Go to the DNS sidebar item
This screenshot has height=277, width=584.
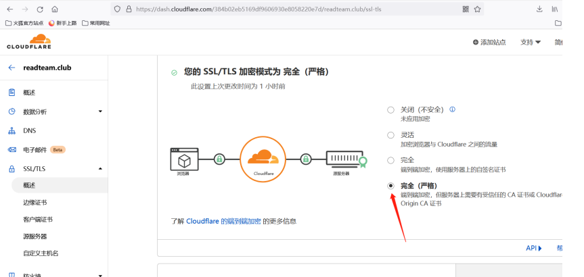30,130
